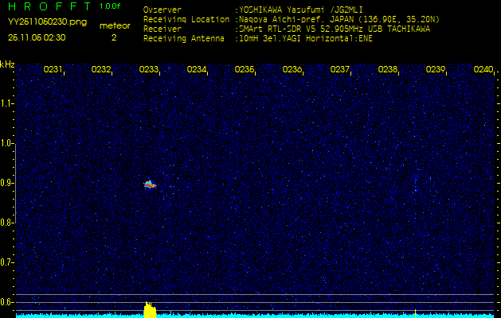The width and height of the screenshot is (501, 318).
Task: Click the 1.0 frequency axis label
Action: 7,143
